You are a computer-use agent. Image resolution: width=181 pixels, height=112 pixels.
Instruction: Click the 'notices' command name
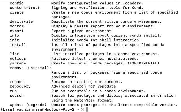click(18, 59)
